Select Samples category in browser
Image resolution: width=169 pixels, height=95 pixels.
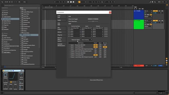[x=6, y=29]
